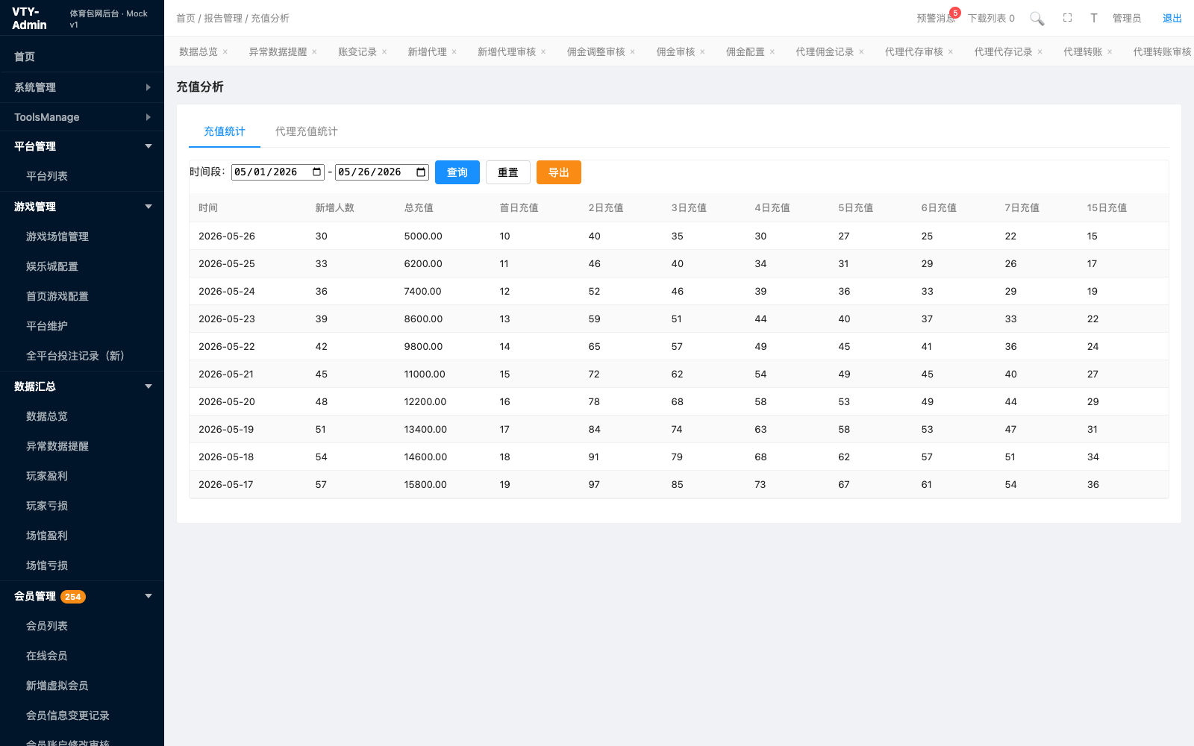Open font size T icon
1194x746 pixels.
tap(1093, 18)
